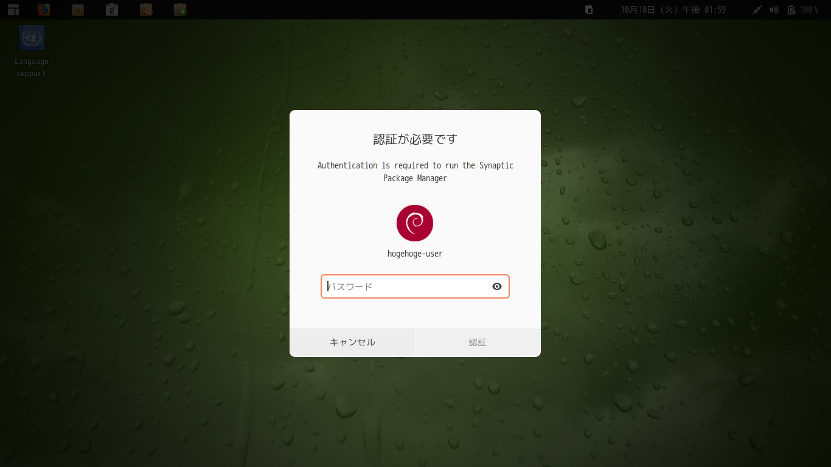Open the Language support desktop icon
This screenshot has height=467, width=831.
pyautogui.click(x=32, y=51)
